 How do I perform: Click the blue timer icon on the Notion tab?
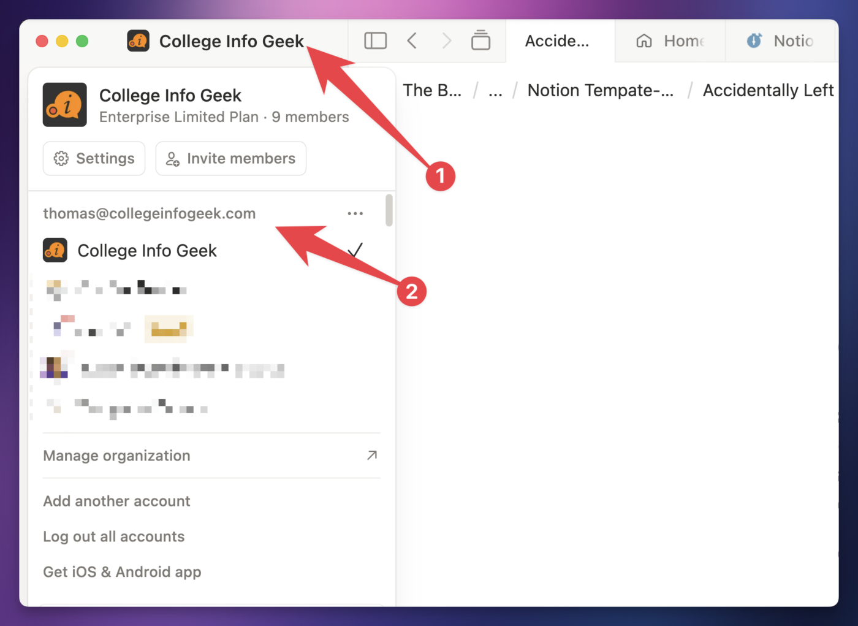(754, 40)
